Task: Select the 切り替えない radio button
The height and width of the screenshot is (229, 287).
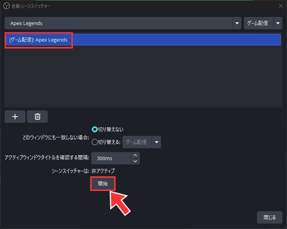Action: pyautogui.click(x=95, y=129)
